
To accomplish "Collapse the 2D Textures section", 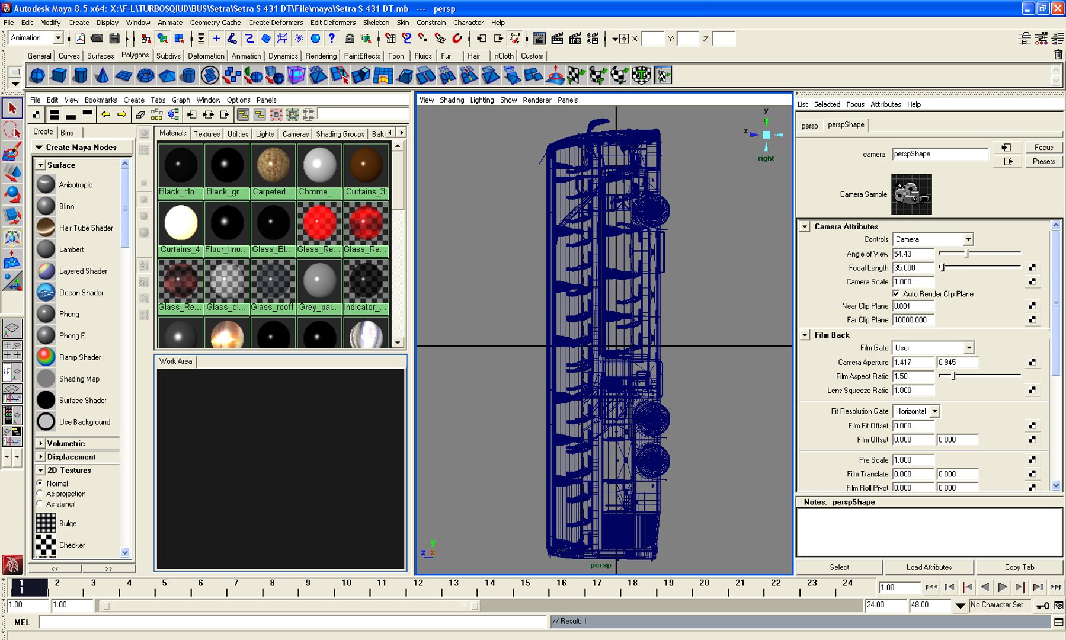I will pos(40,470).
